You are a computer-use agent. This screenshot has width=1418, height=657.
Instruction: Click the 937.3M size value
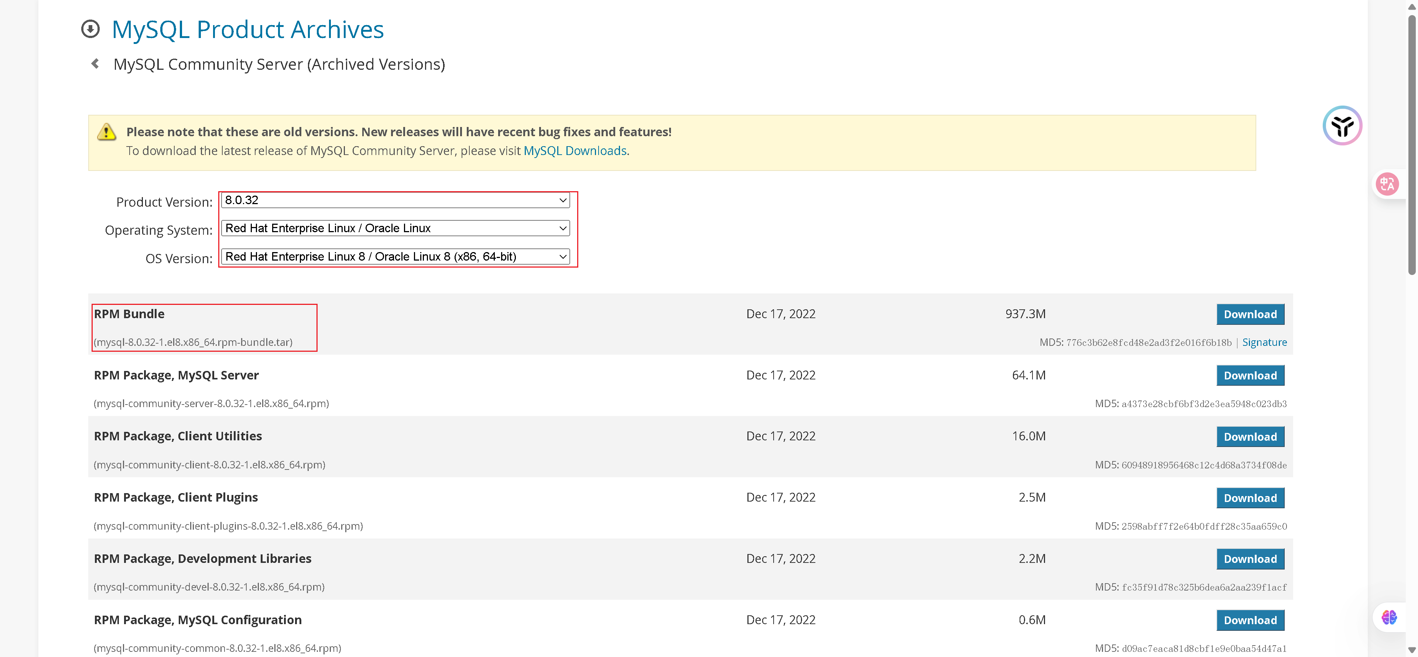pos(1025,314)
